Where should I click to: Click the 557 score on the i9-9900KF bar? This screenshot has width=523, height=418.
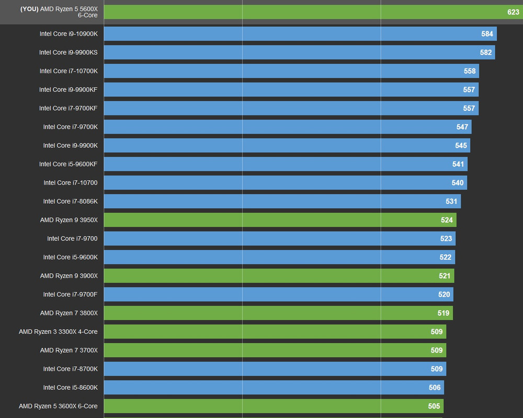click(469, 90)
